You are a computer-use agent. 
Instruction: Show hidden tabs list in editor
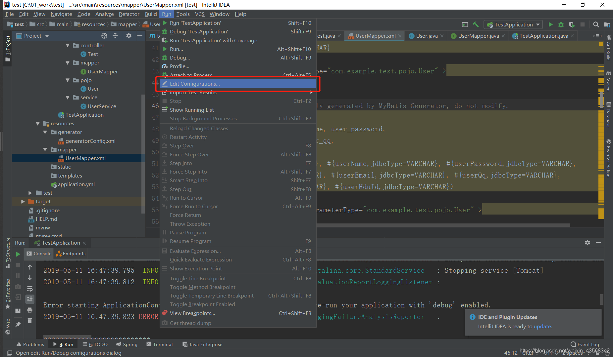597,36
